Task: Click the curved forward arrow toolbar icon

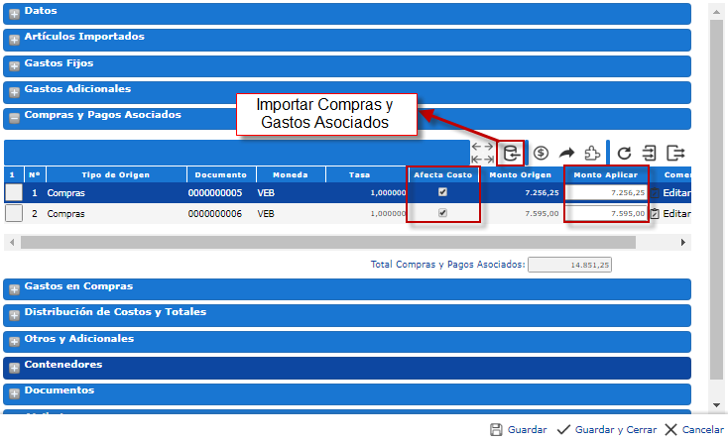Action: coord(566,153)
